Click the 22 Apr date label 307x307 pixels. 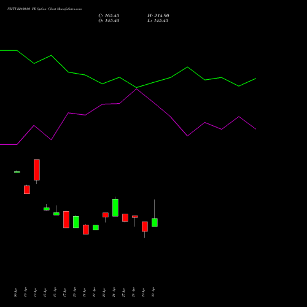(x=94, y=292)
